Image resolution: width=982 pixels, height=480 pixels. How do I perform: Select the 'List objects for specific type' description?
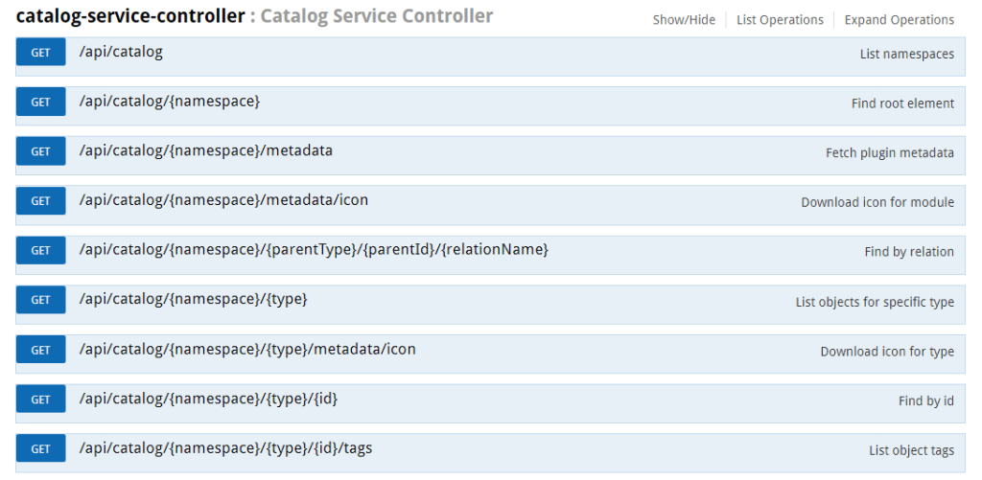coord(874,302)
